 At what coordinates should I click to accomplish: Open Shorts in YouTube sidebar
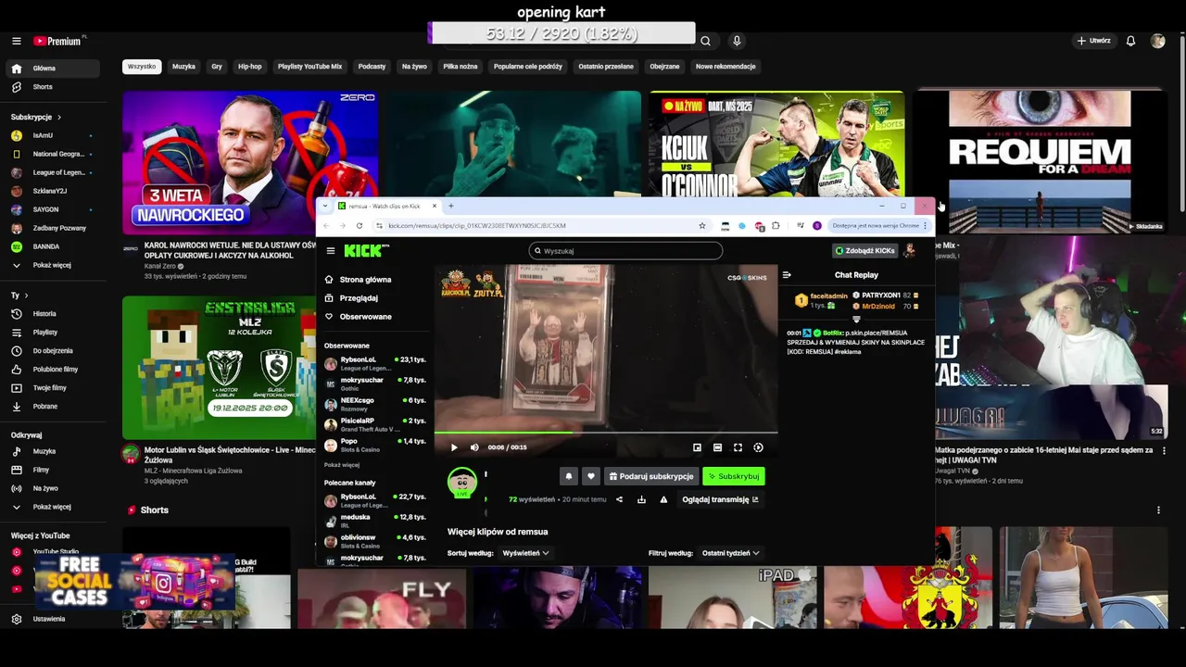54,87
